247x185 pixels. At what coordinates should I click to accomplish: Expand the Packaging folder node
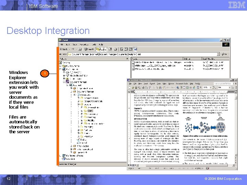coord(79,127)
